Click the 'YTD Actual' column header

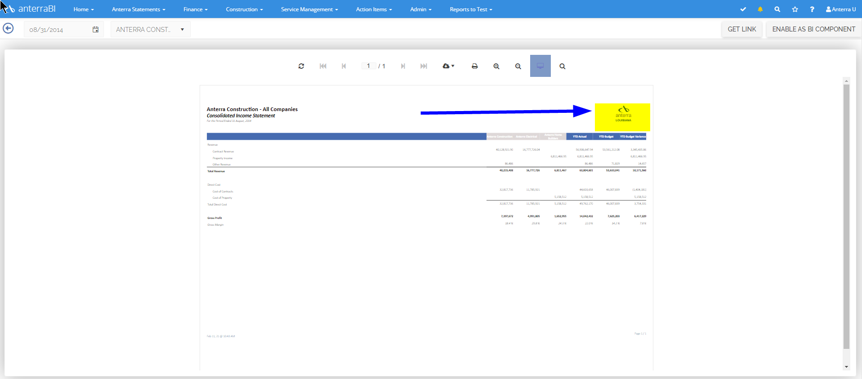[580, 137]
